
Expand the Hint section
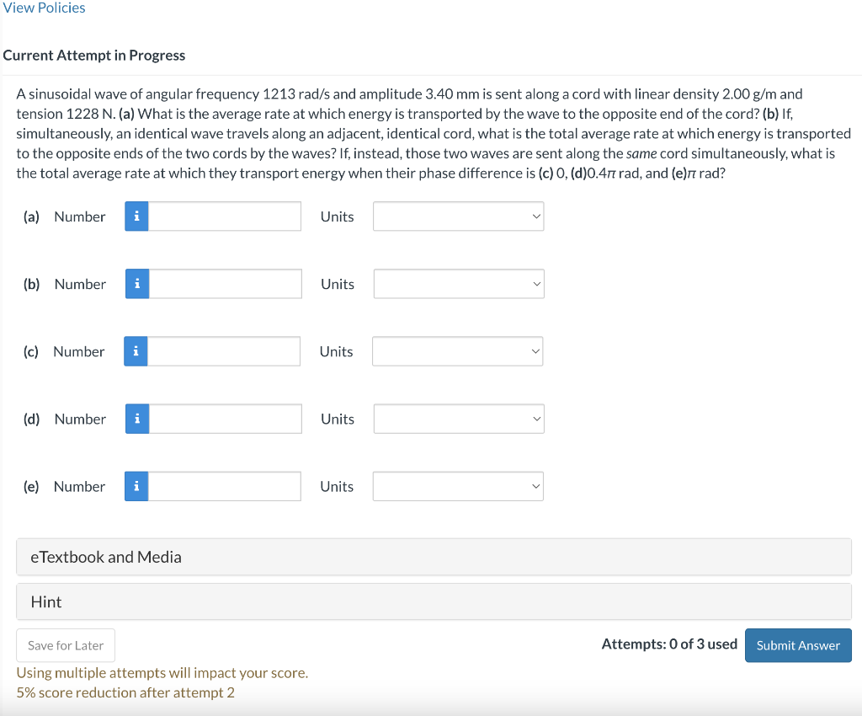[x=434, y=601]
